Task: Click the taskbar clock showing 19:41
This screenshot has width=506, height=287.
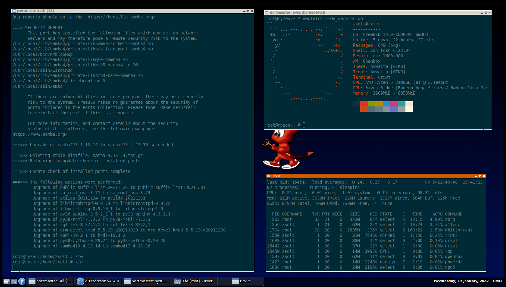Action: [497, 281]
